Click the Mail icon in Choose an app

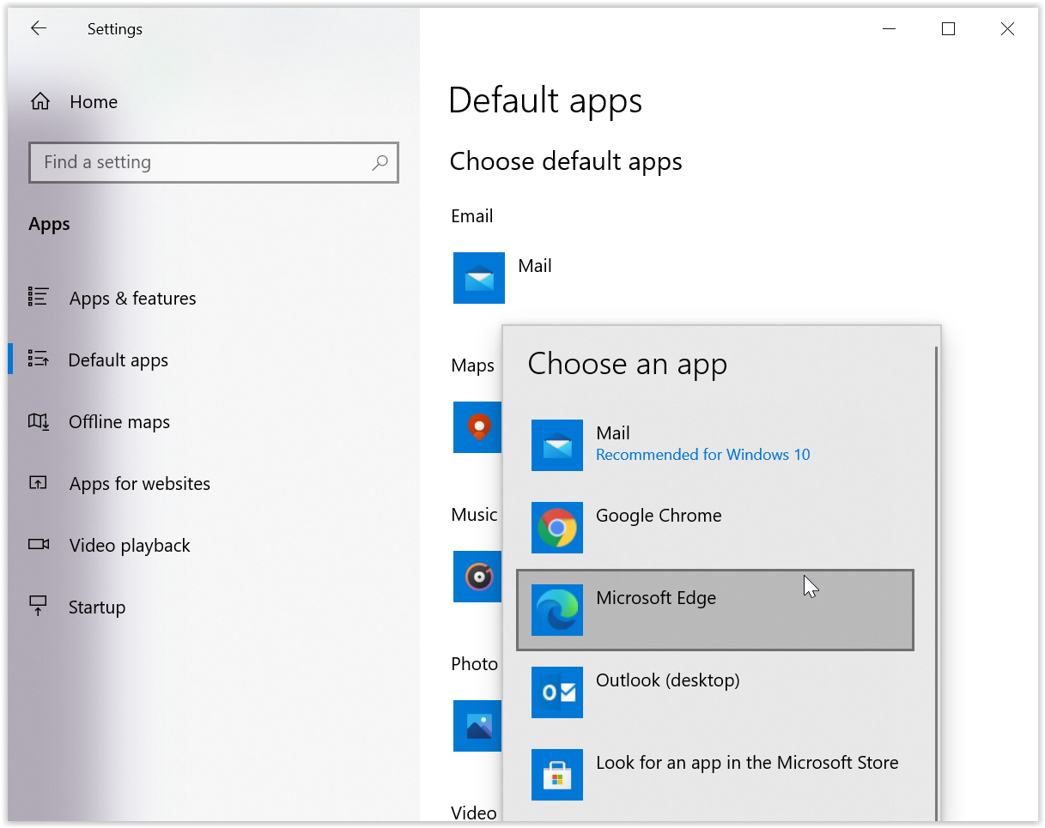tap(557, 445)
